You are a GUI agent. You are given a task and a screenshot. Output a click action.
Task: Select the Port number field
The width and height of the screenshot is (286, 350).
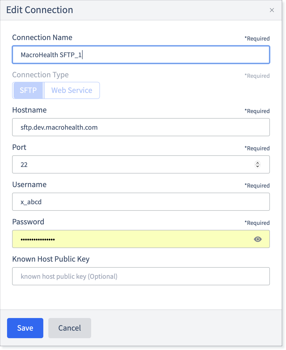141,164
